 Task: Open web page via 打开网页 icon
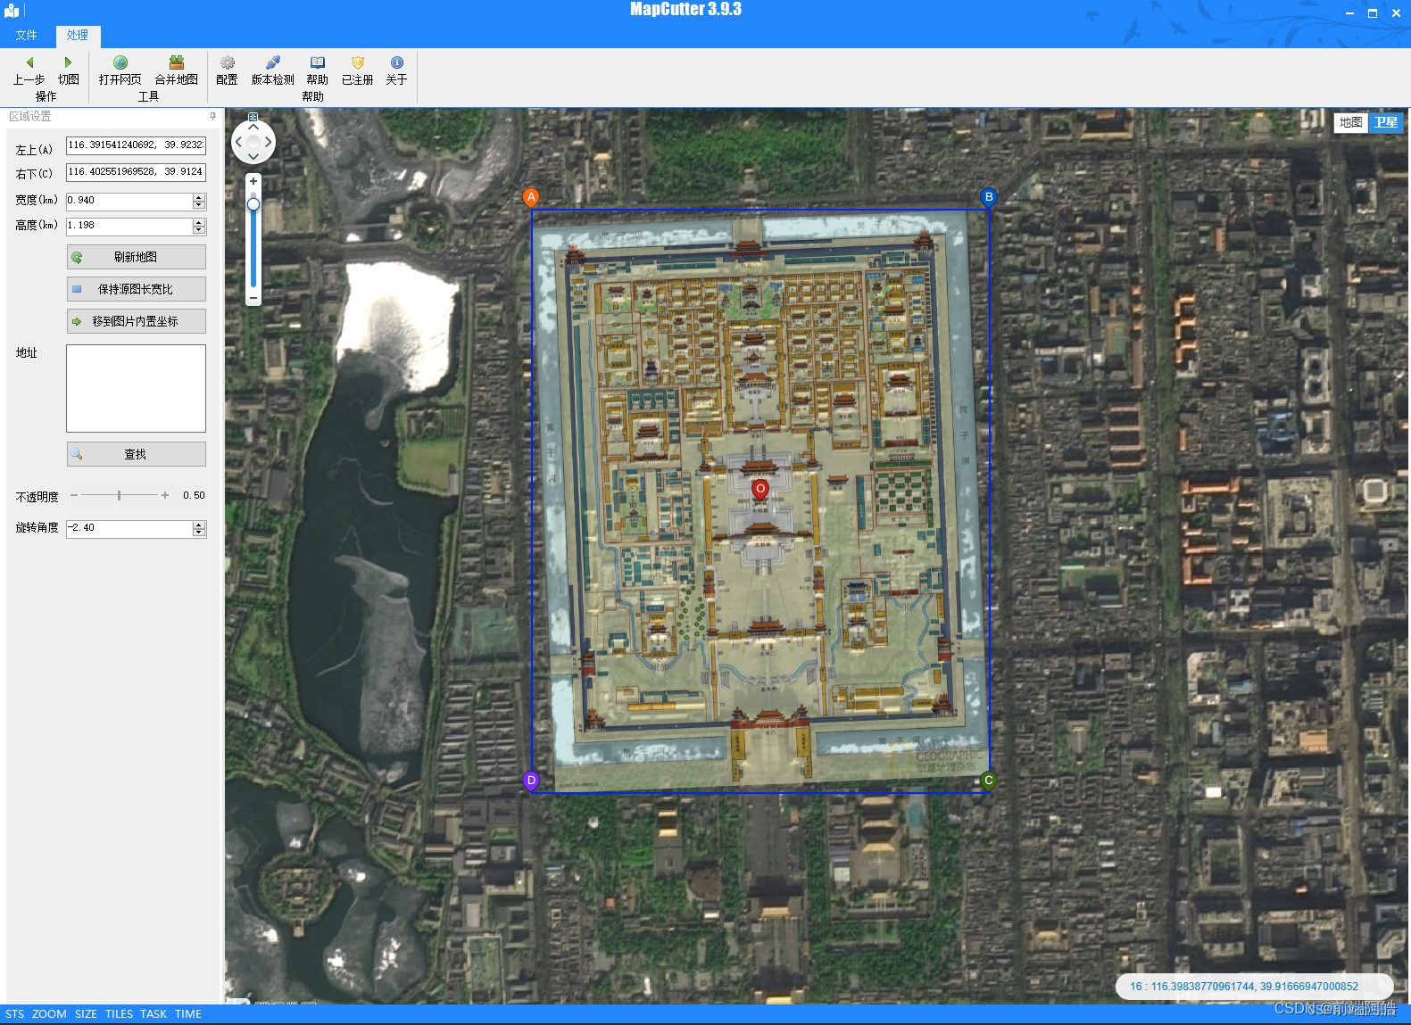(x=120, y=62)
